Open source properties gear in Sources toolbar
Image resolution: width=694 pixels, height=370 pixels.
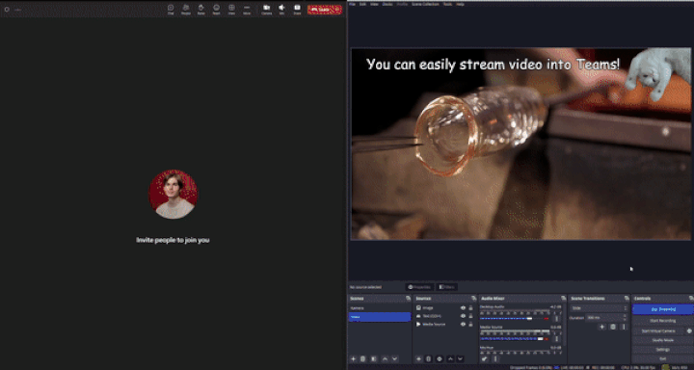point(440,358)
